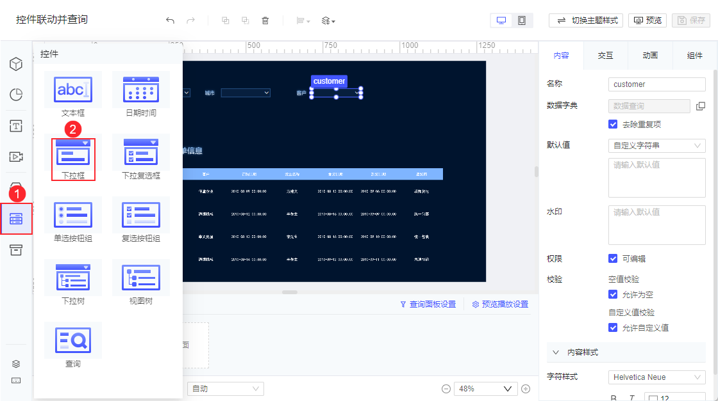Image resolution: width=718 pixels, height=401 pixels.
Task: Click the canvas vertical scrollbar handle
Action: (536, 171)
